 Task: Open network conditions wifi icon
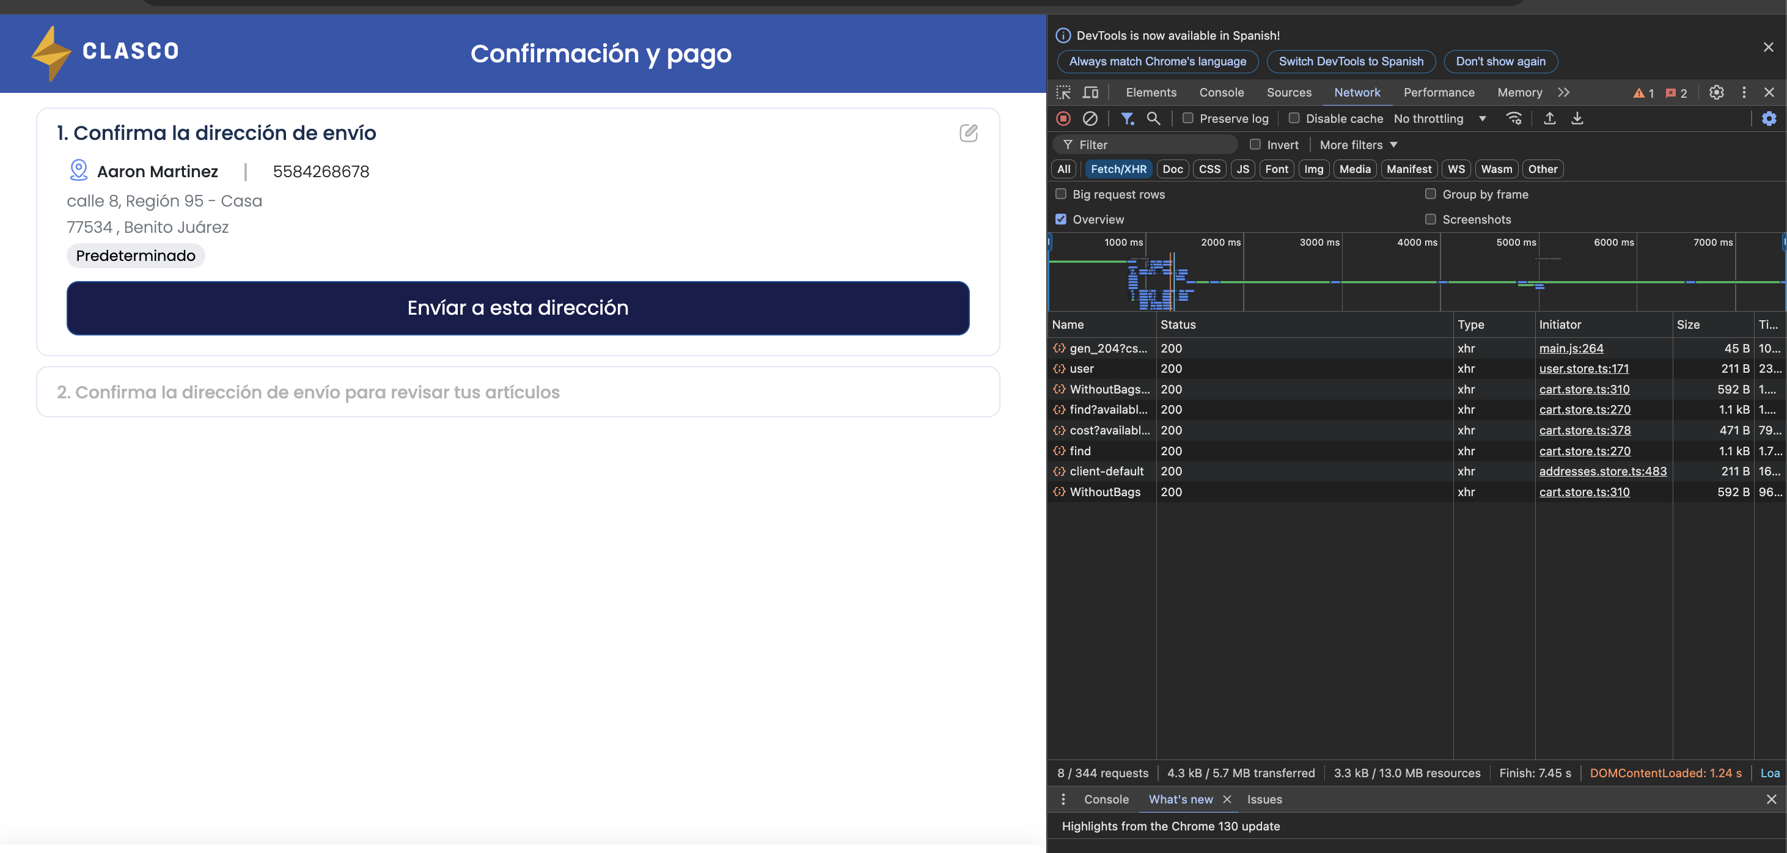(x=1514, y=119)
